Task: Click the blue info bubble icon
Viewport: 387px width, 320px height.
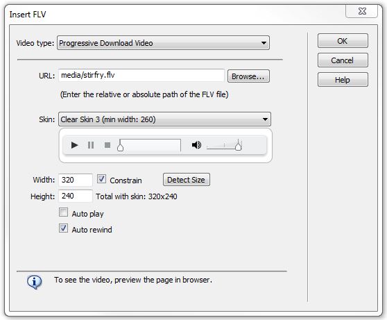Action: (x=34, y=282)
